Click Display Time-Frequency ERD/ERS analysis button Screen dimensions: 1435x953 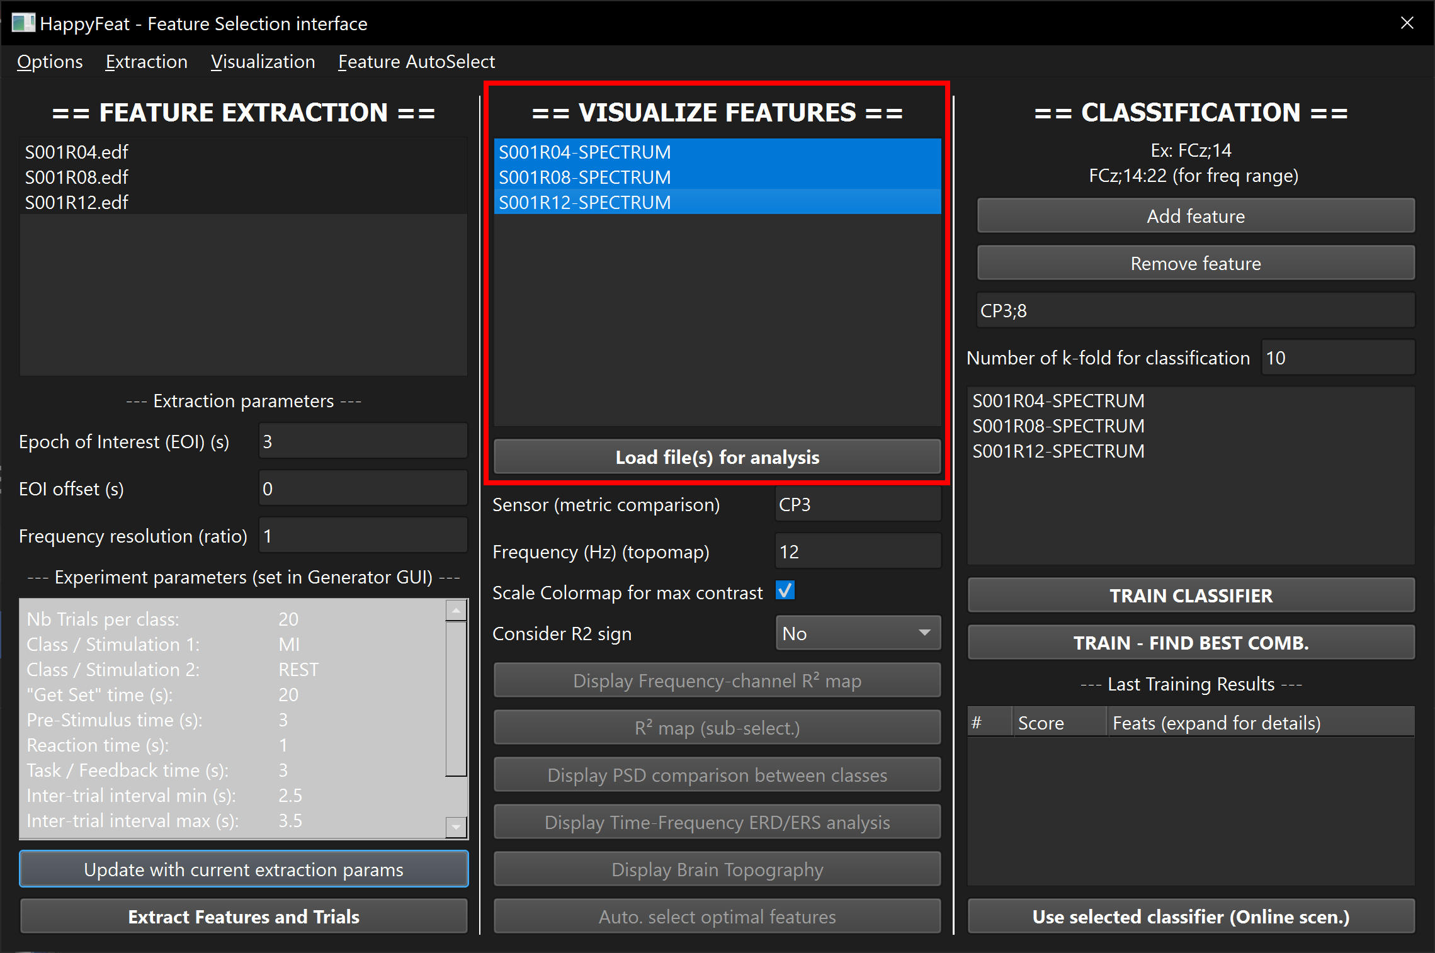pos(717,822)
